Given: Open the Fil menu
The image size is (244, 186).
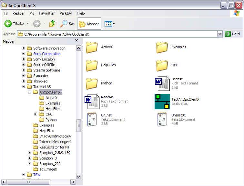Looking at the screenshot, I should coord(6,13).
